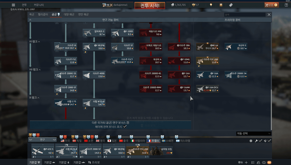Open settings gear next to nation list
The image size is (291, 165).
click(x=251, y=141)
